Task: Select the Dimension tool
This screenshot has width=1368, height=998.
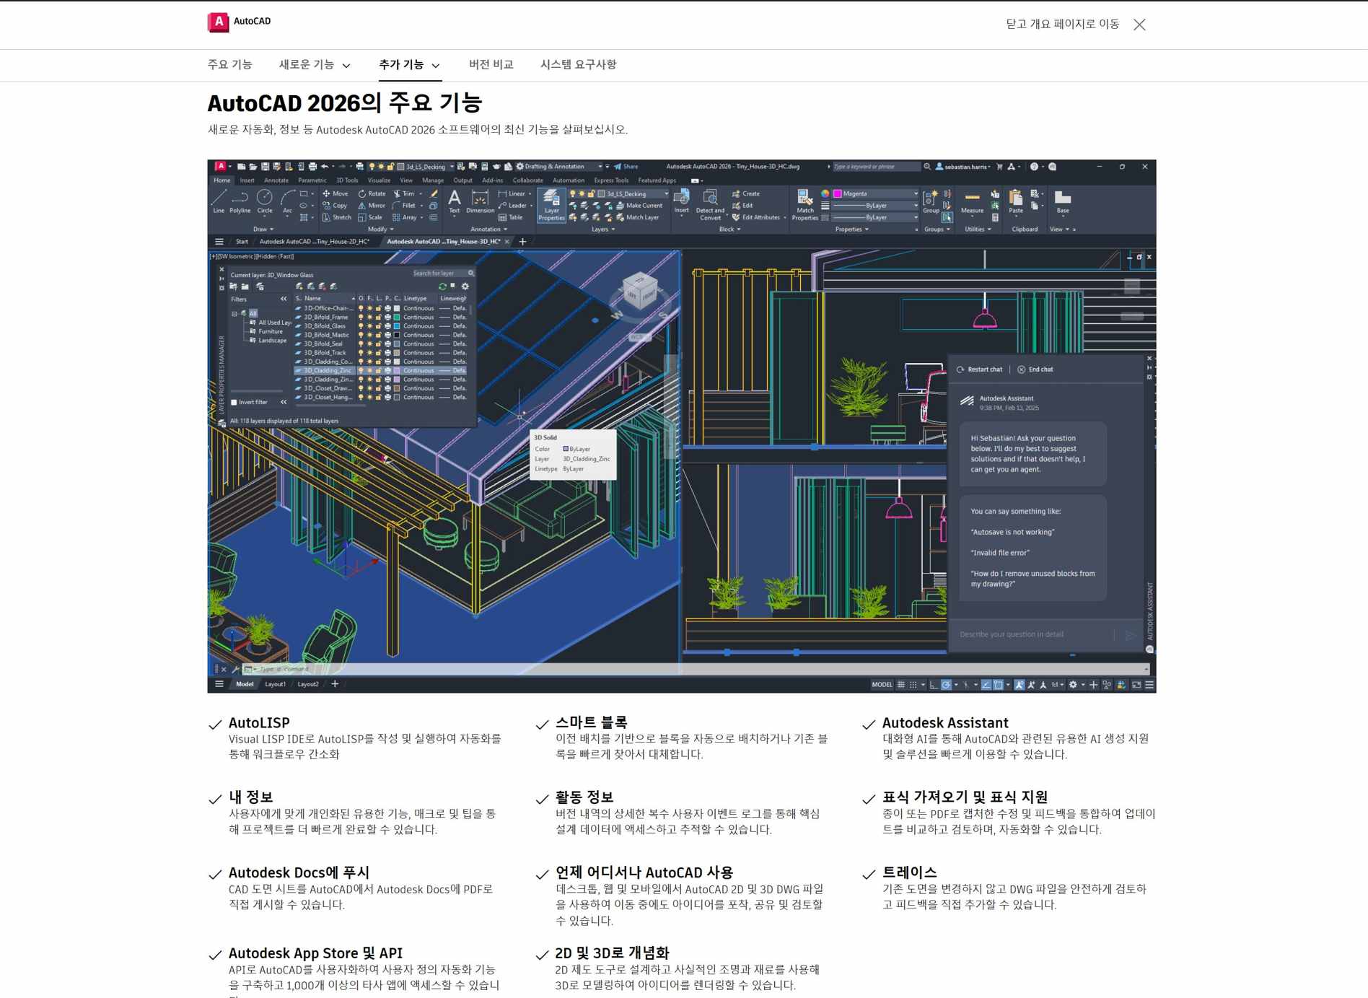Action: pos(480,201)
